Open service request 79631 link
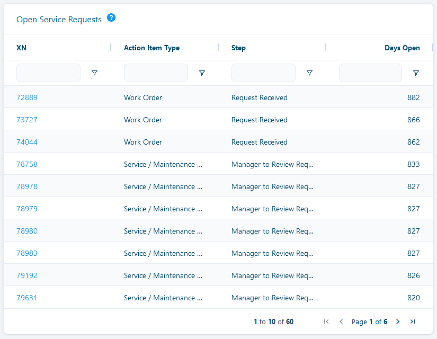The height and width of the screenshot is (339, 437). point(27,298)
